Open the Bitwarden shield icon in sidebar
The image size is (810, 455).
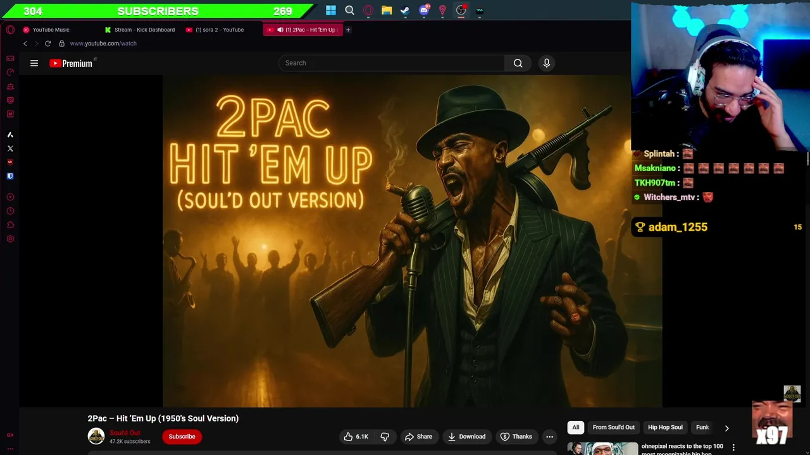coord(10,176)
